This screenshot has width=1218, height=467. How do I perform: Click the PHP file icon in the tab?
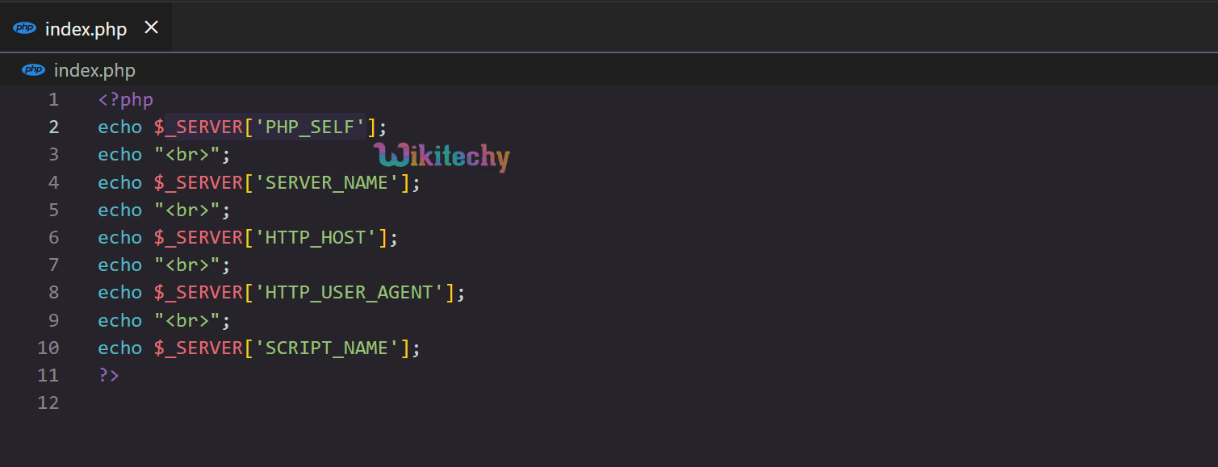(x=25, y=28)
